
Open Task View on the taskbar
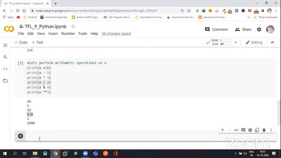tap(25, 154)
